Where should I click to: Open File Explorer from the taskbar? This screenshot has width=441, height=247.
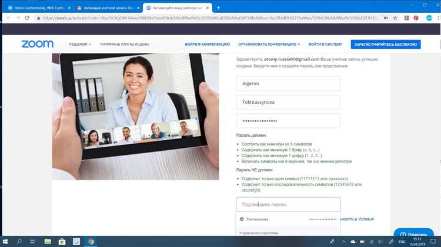tap(48, 241)
